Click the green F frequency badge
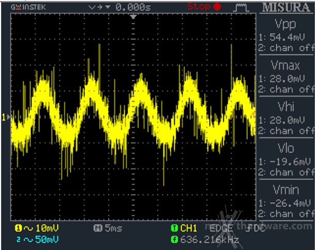Screen dimensions: 315x250 coord(174,240)
